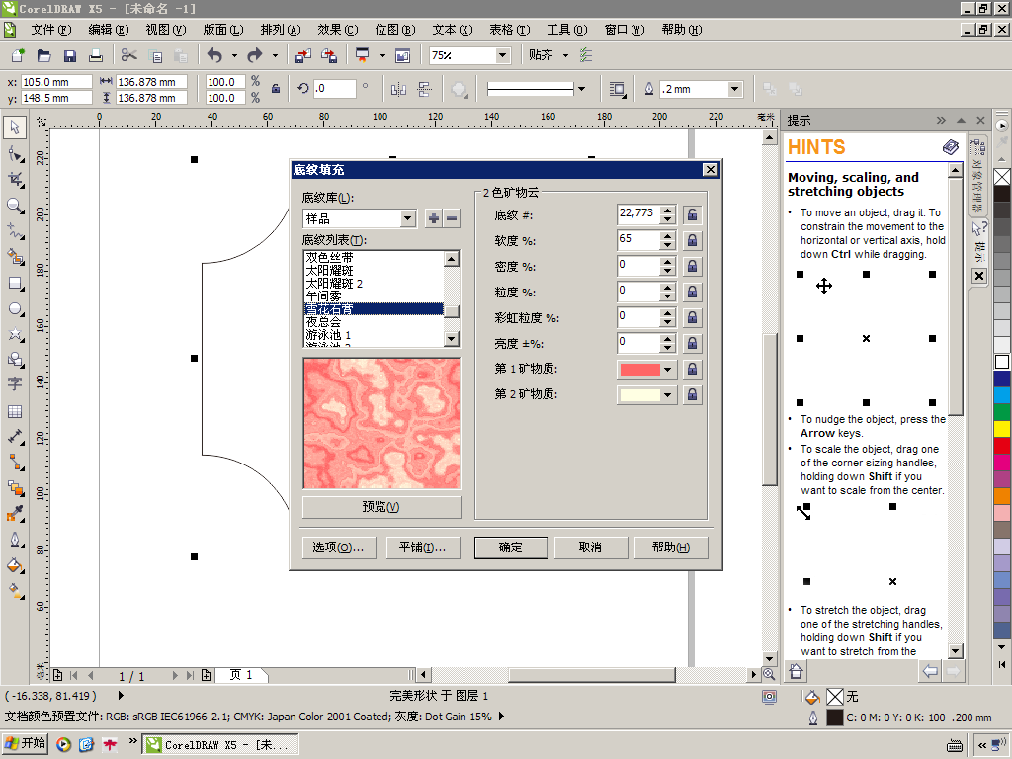Select the Ellipse tool
Viewport: 1012px width, 759px height.
(x=15, y=309)
